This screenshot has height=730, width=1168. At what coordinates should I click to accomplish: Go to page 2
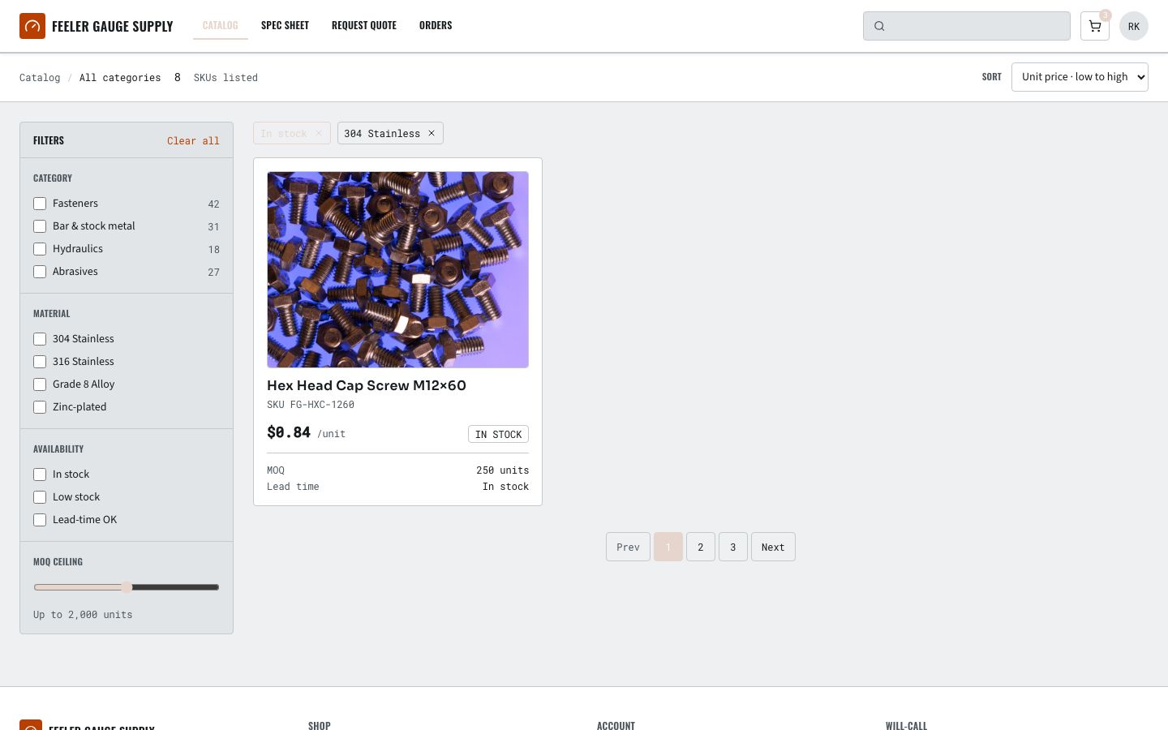[701, 547]
